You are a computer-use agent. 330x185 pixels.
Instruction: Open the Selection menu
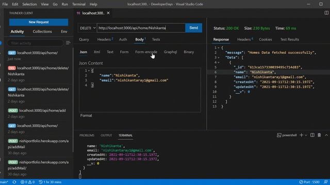(29, 4)
